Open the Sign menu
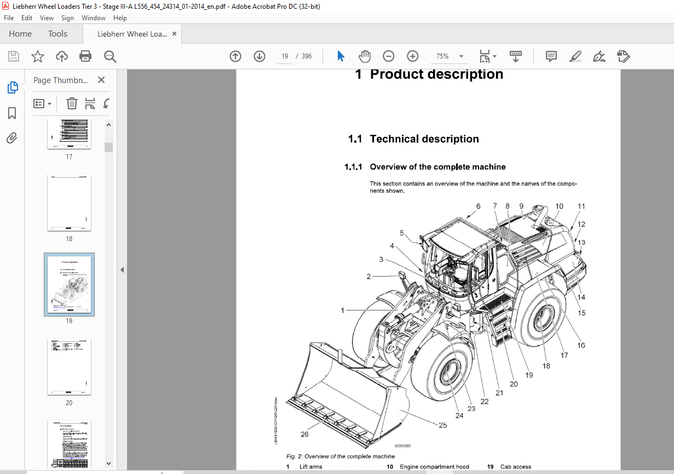Screen dimensions: 674x474 click(x=67, y=18)
